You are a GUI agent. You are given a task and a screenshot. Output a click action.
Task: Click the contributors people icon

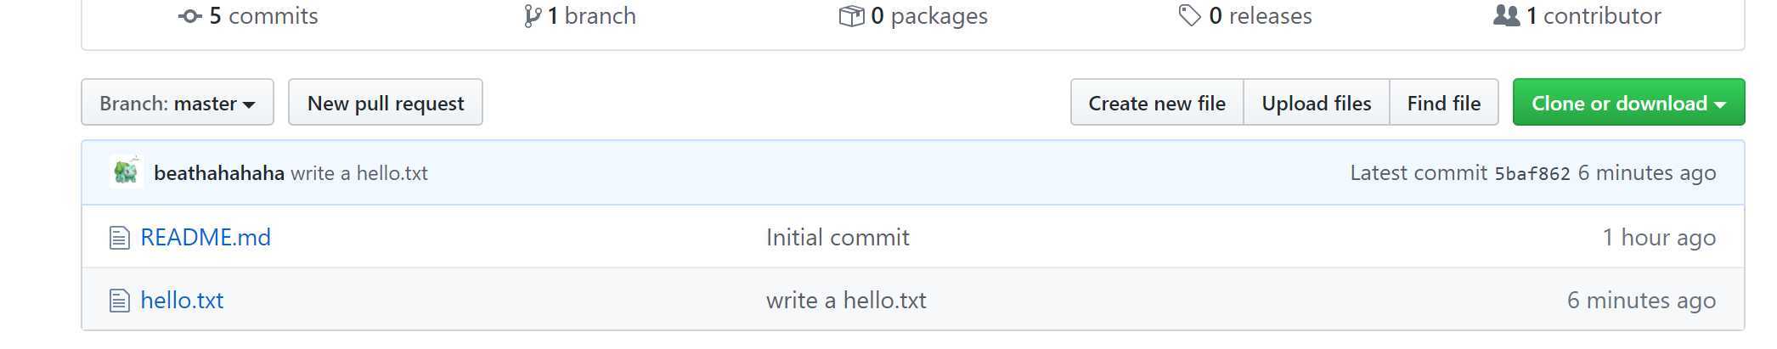point(1506,15)
